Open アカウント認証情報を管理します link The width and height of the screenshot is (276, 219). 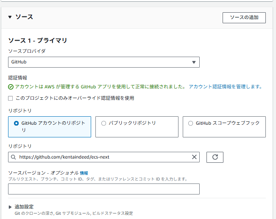[225, 87]
